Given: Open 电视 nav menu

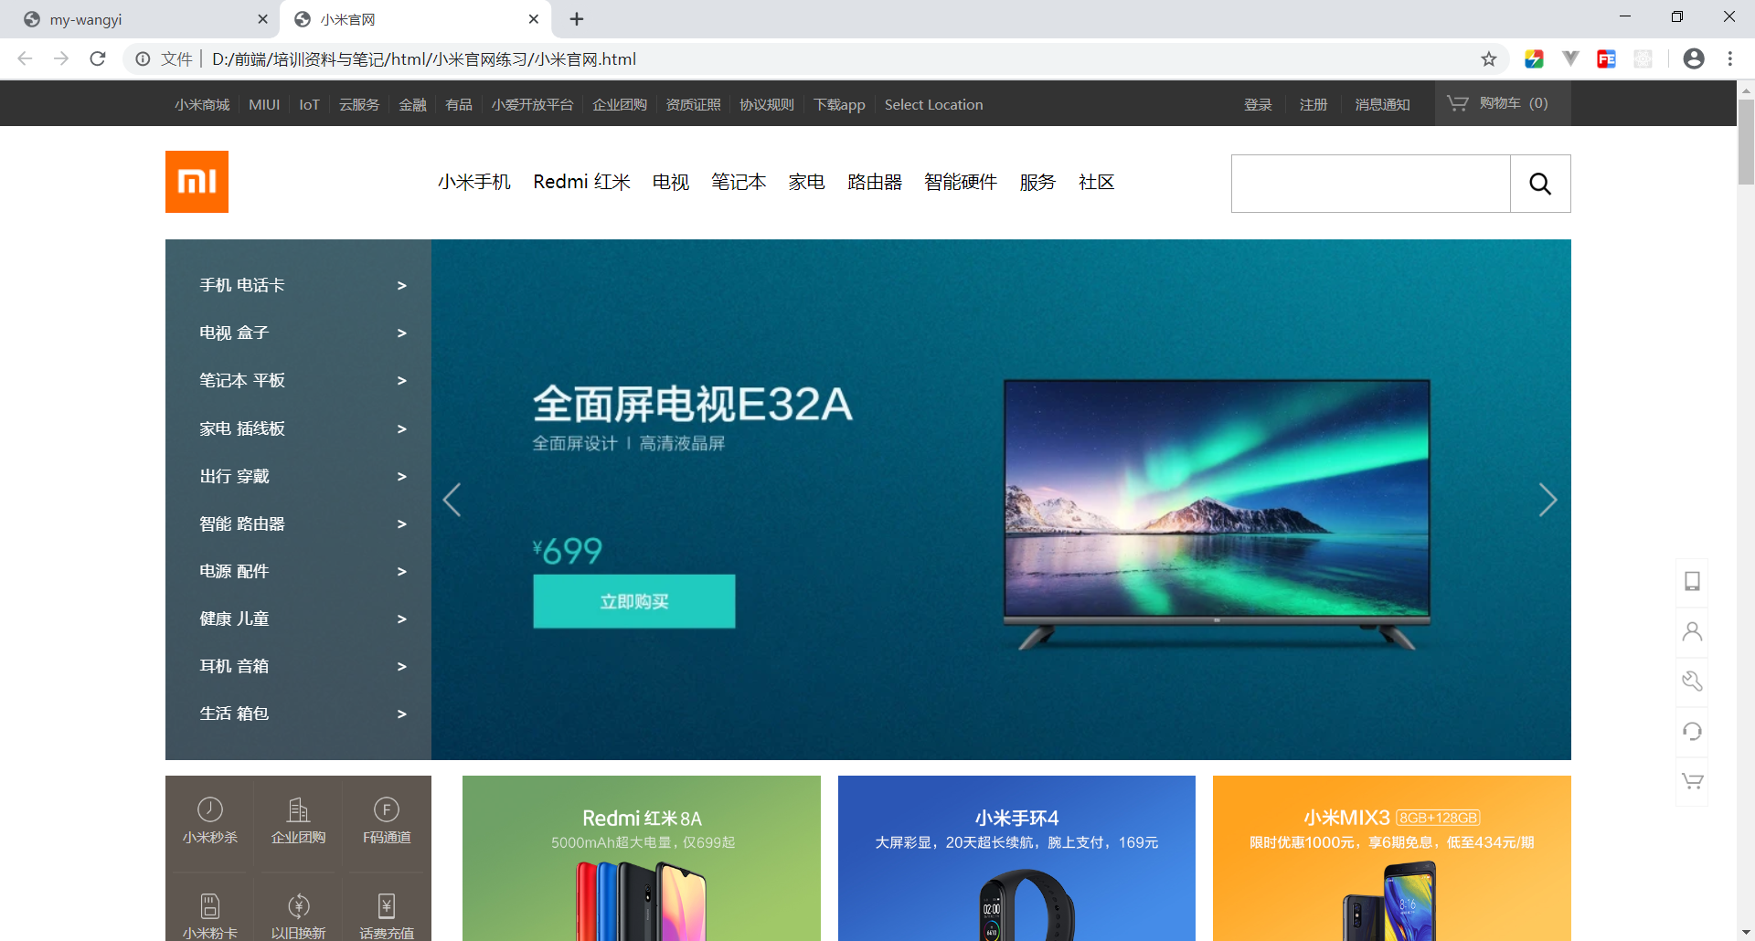Looking at the screenshot, I should coord(671,183).
